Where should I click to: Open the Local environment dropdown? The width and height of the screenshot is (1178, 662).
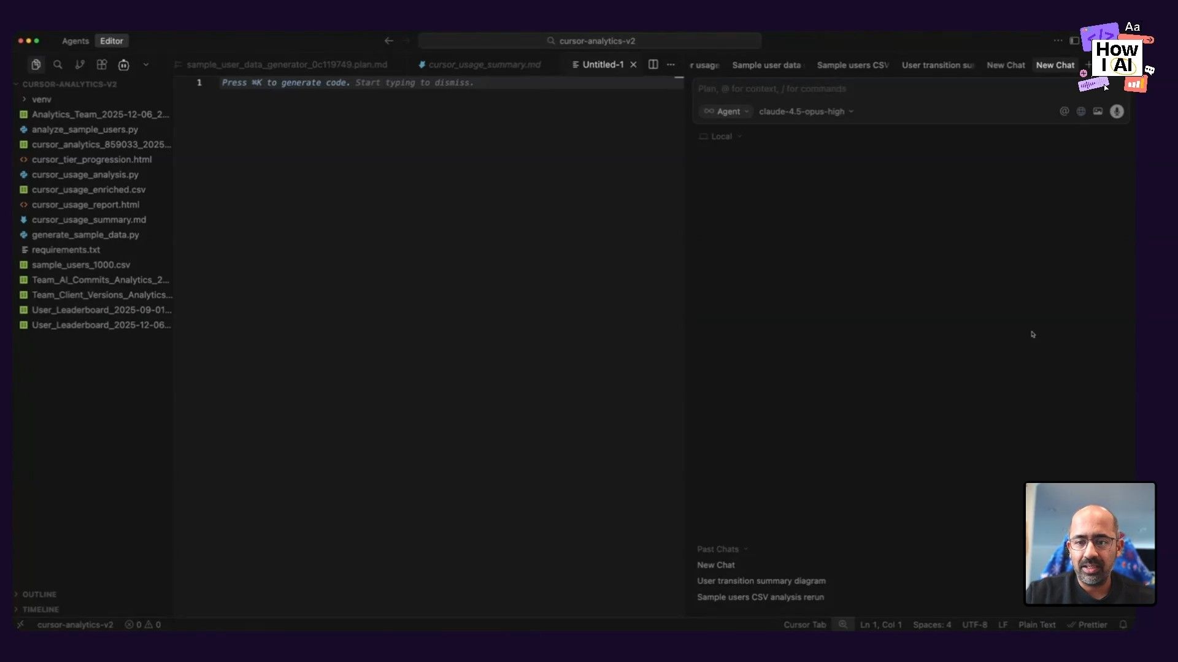coord(720,137)
